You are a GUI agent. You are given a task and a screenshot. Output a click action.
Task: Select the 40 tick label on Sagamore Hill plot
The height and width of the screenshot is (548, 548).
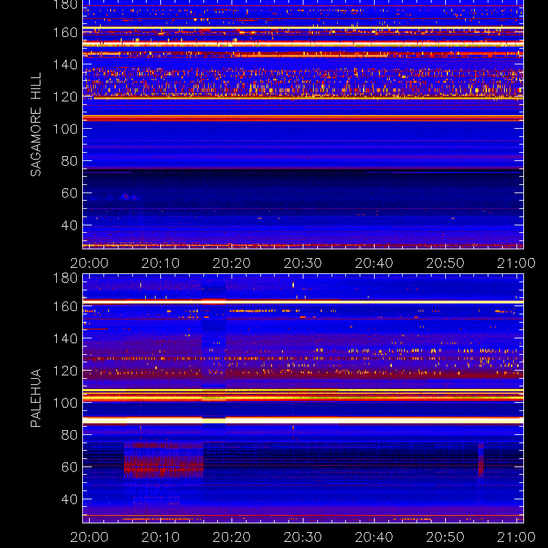69,225
